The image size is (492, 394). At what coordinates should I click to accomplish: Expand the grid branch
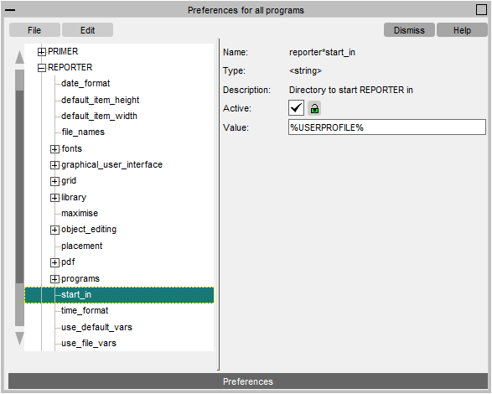tap(54, 181)
